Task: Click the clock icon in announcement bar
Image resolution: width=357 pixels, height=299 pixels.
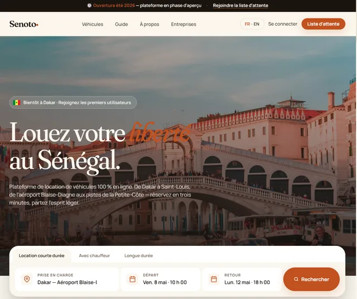Action: pyautogui.click(x=89, y=6)
